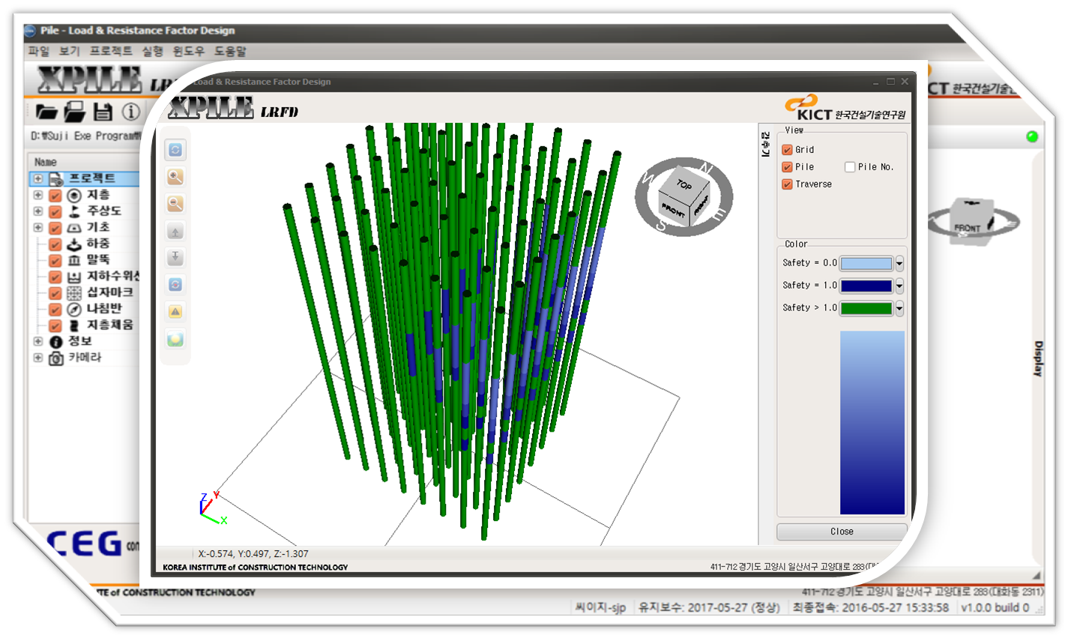Open Safety = 1.0 color dropdown arrow

point(899,286)
